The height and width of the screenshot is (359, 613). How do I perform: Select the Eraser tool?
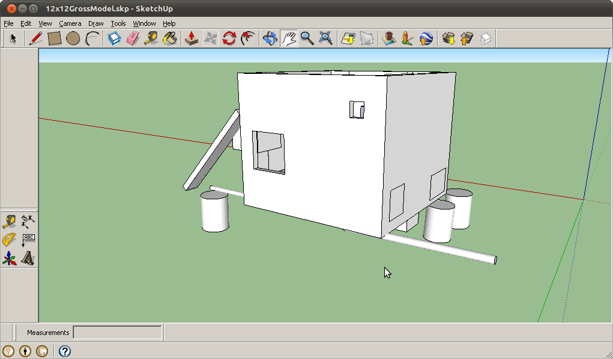[132, 39]
